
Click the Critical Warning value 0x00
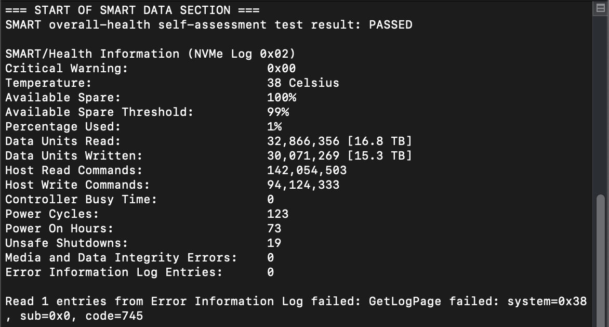[281, 68]
